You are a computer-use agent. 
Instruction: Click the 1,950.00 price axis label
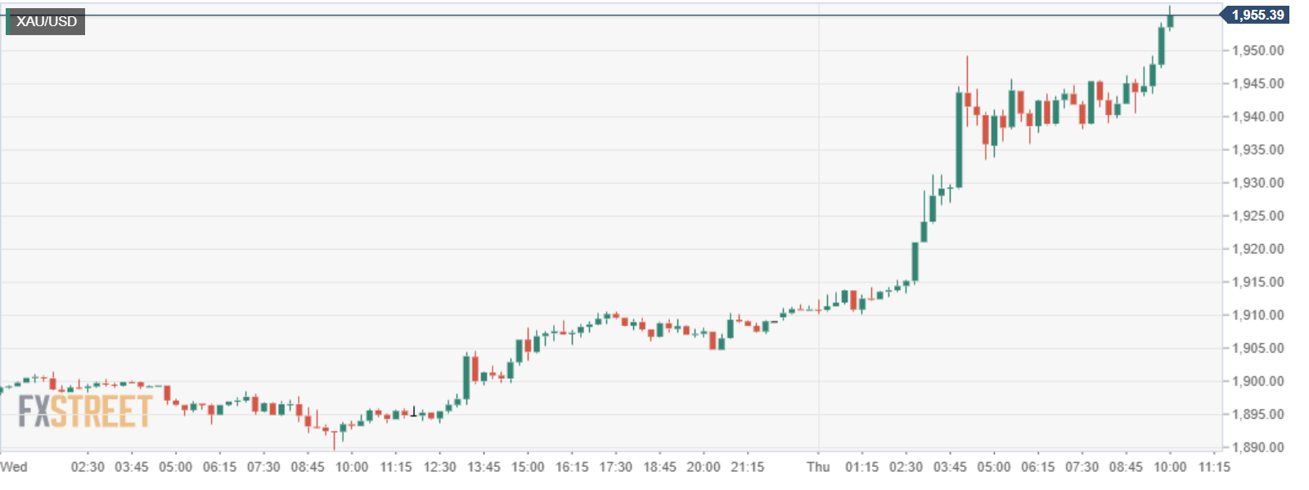coord(1257,51)
